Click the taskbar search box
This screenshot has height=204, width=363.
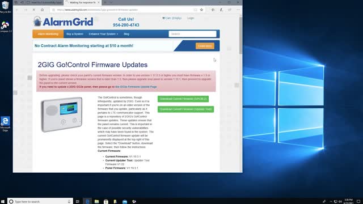pyautogui.click(x=40, y=202)
